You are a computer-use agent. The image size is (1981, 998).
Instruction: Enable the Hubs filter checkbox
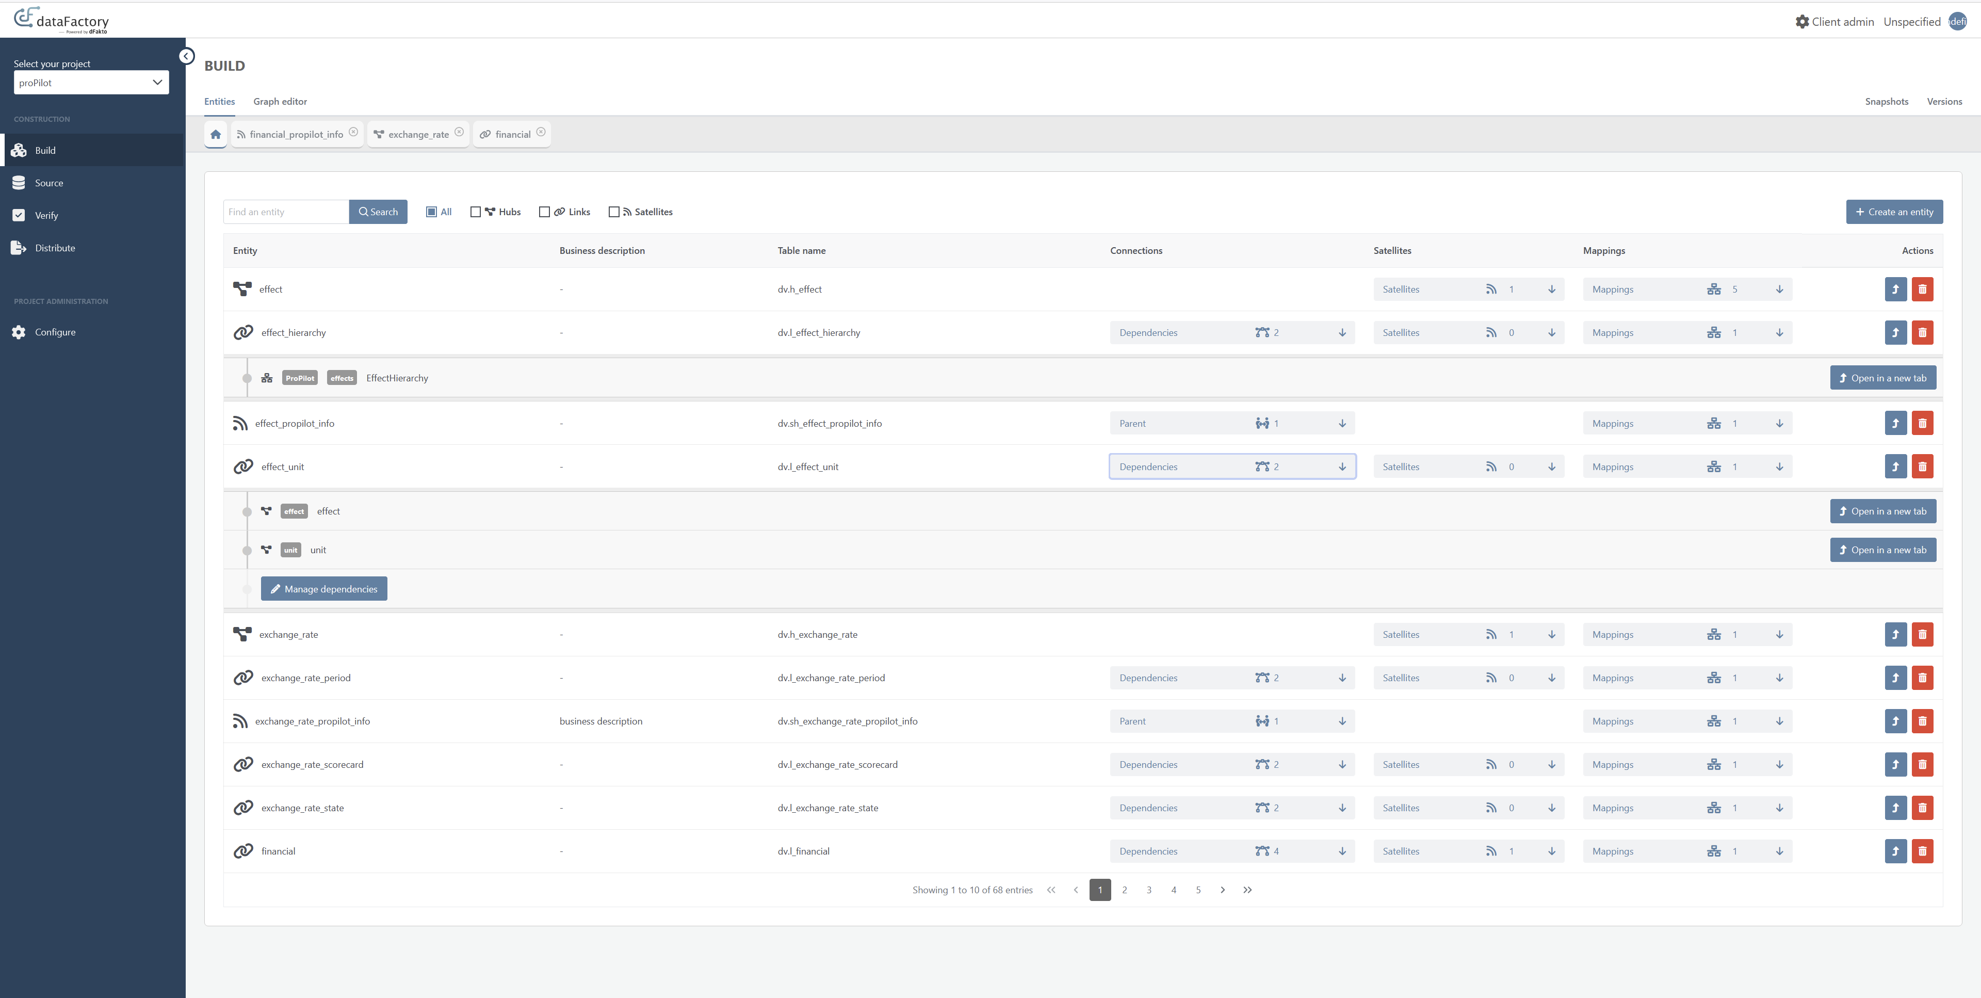pyautogui.click(x=475, y=212)
